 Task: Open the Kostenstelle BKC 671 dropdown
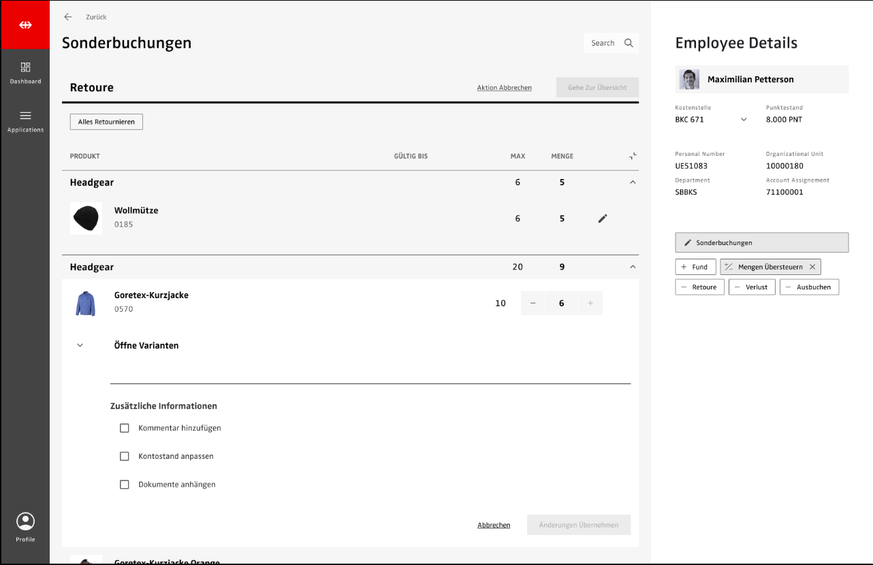744,120
